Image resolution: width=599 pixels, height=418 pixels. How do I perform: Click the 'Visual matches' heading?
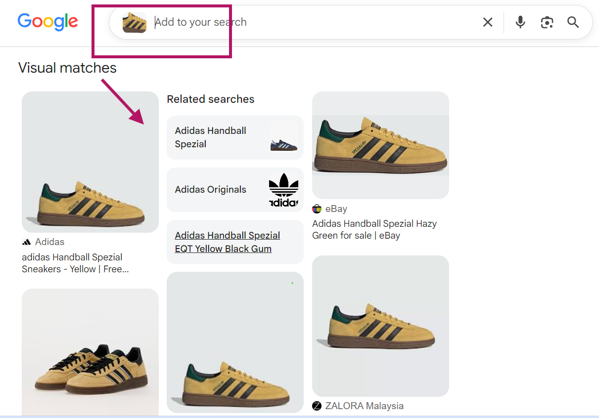click(x=67, y=68)
